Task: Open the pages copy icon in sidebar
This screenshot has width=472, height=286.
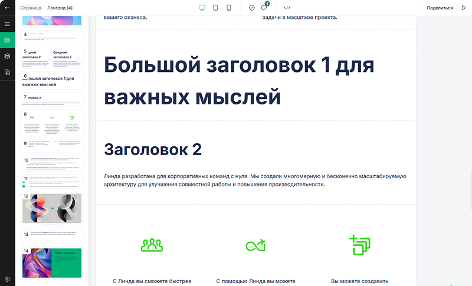Action: [x=7, y=72]
